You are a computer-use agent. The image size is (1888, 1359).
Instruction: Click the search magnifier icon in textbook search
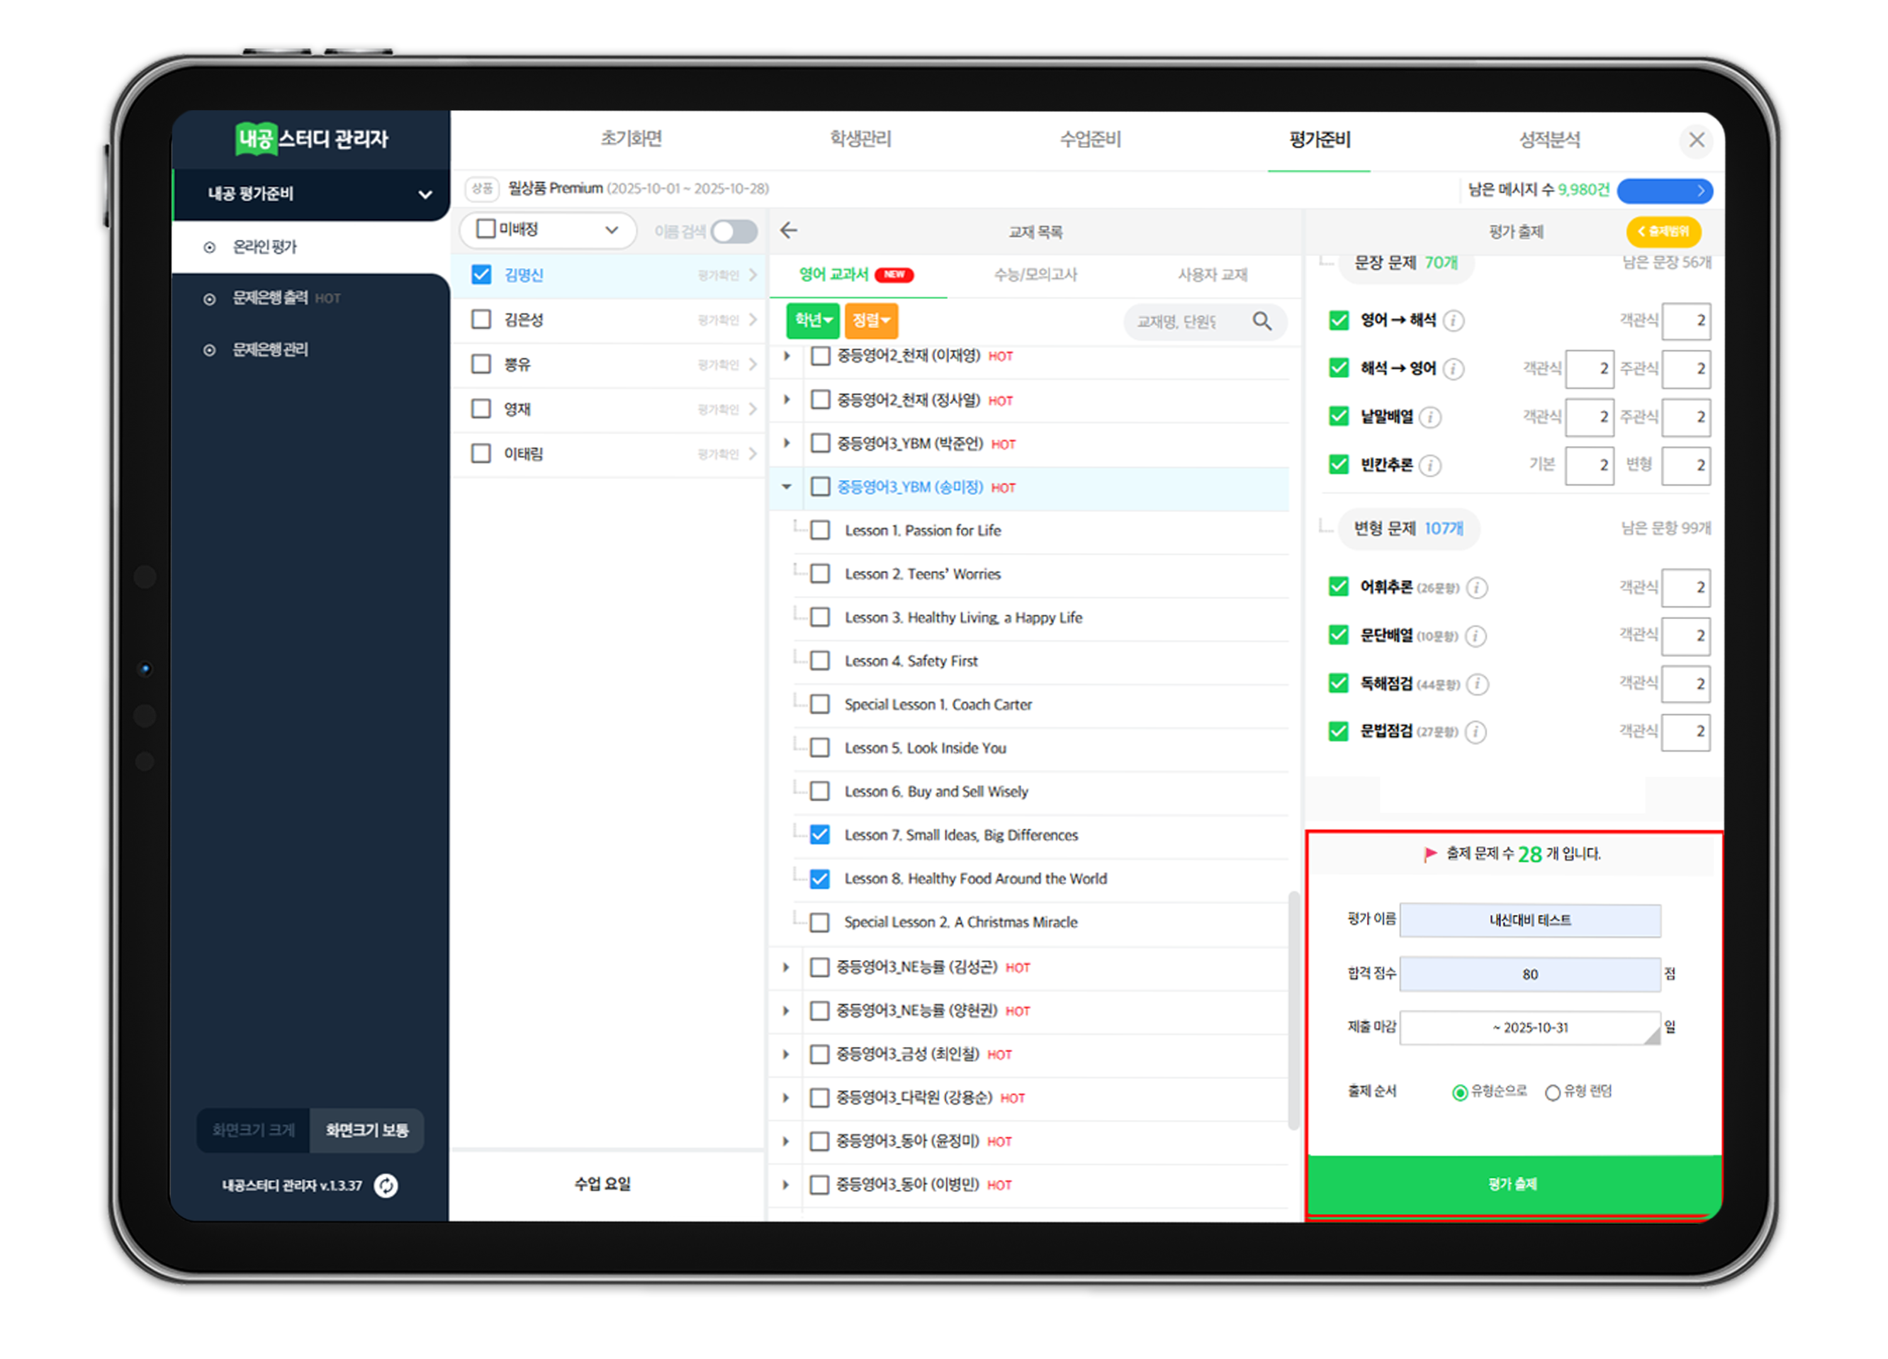(x=1262, y=322)
